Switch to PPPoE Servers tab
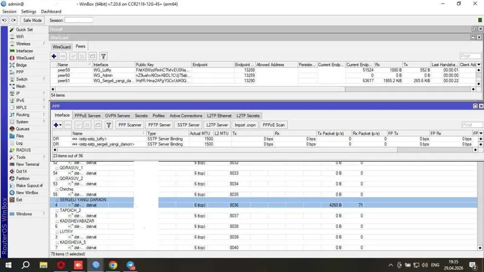The width and height of the screenshot is (484, 272). coord(88,116)
